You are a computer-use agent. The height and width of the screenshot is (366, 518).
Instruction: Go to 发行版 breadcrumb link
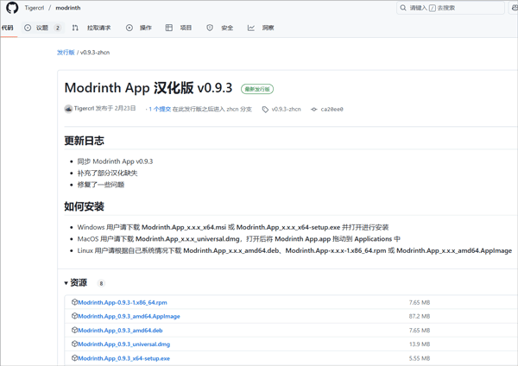tap(66, 52)
